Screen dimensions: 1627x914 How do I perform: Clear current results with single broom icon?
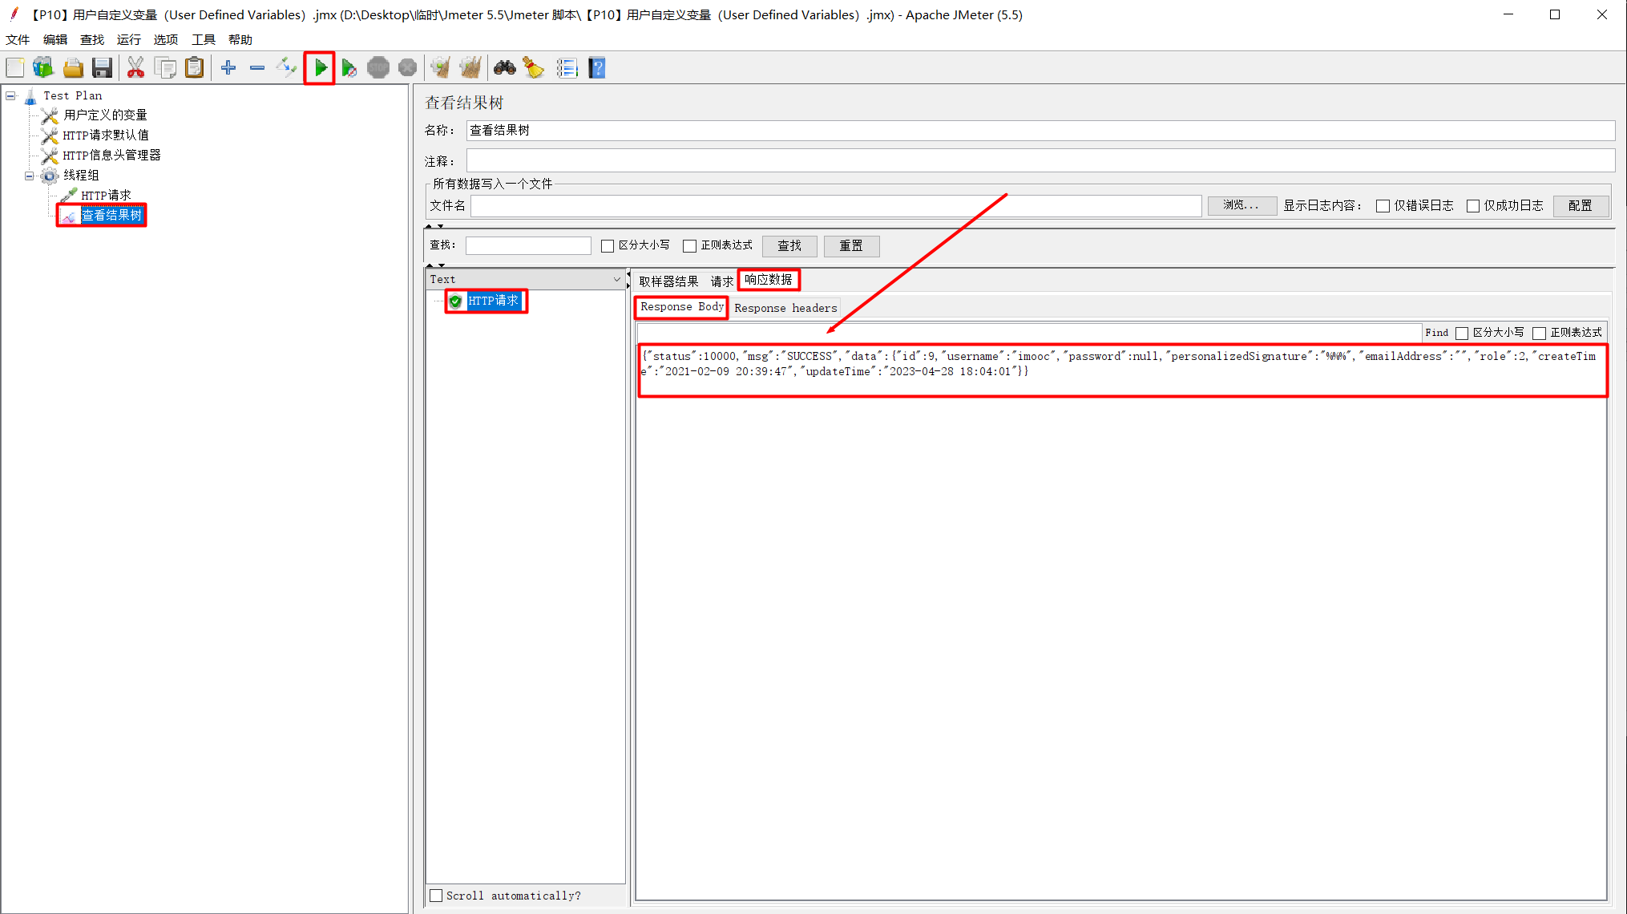[440, 68]
